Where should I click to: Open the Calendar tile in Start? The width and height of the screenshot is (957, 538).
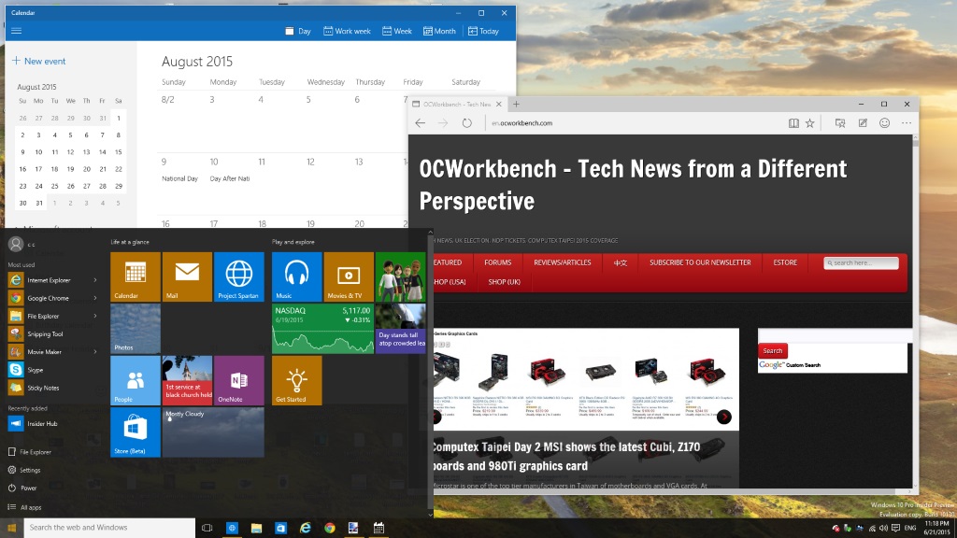pyautogui.click(x=136, y=276)
